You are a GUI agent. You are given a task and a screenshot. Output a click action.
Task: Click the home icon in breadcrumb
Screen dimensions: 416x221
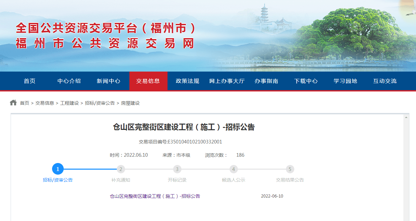coord(13,103)
